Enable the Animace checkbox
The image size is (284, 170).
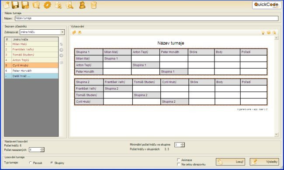179,160
